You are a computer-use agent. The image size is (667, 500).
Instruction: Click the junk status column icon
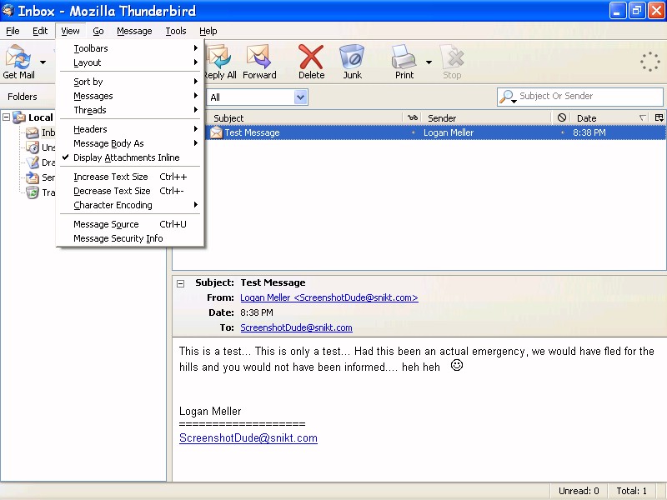(561, 117)
